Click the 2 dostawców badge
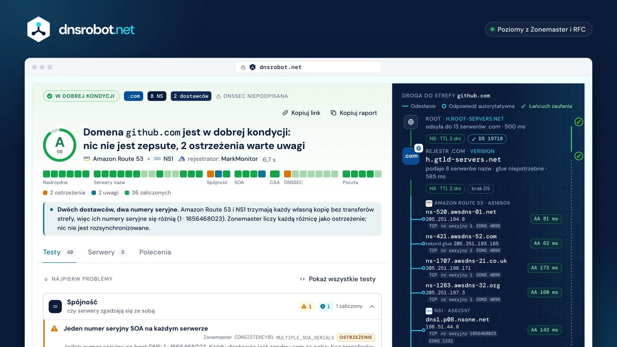Screen dimensions: 617x347 click(191, 96)
